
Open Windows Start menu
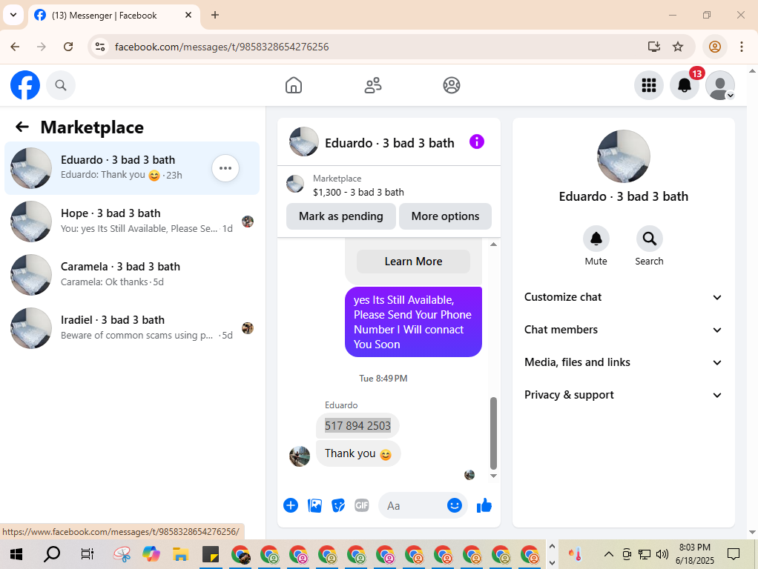[16, 554]
